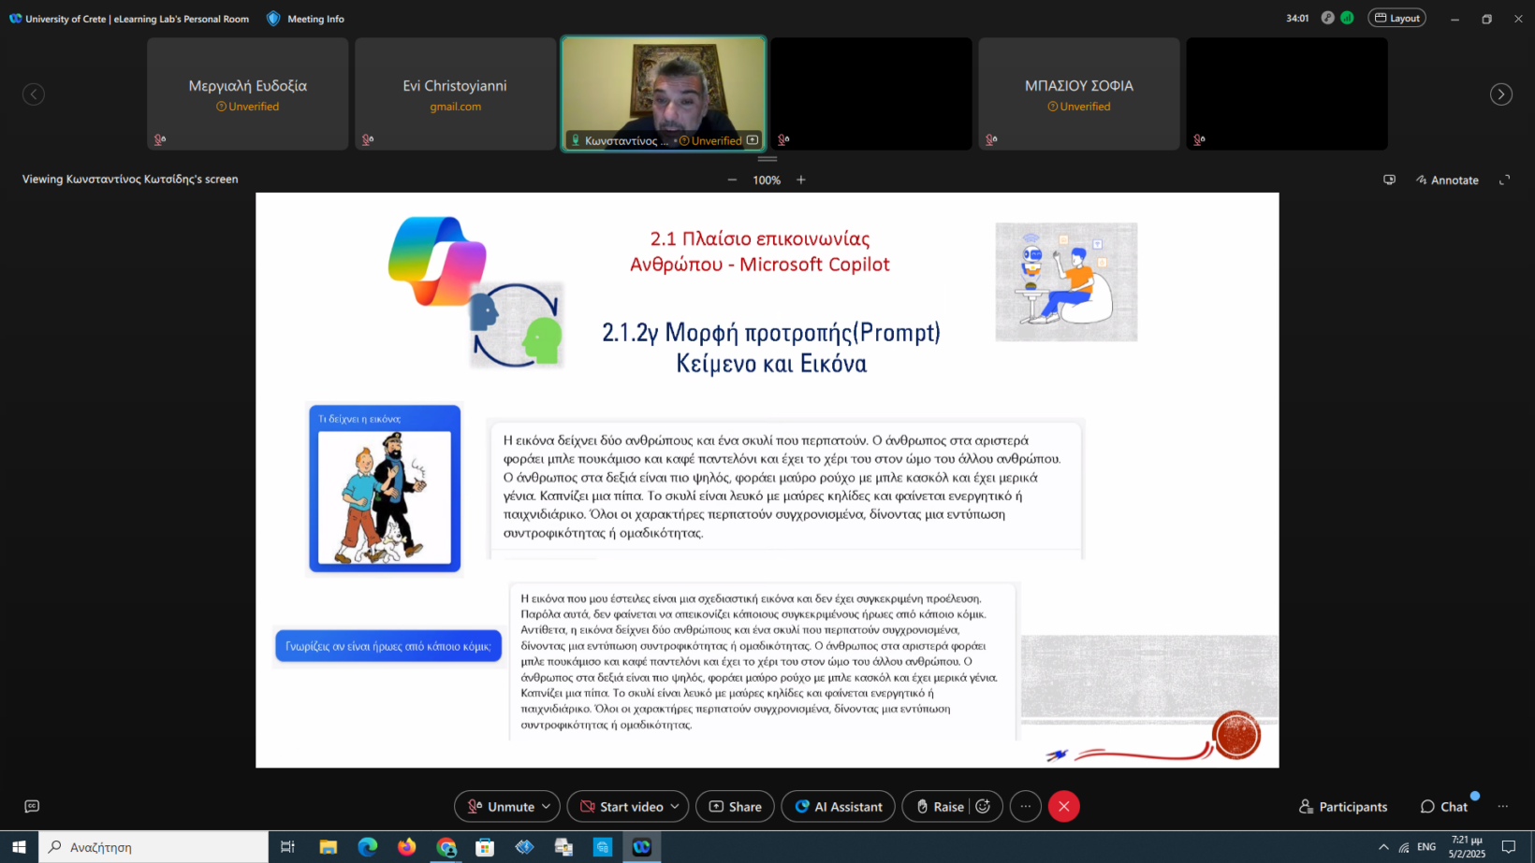The image size is (1535, 863).
Task: Open light blue tile app in taskbar
Action: pyautogui.click(x=603, y=847)
